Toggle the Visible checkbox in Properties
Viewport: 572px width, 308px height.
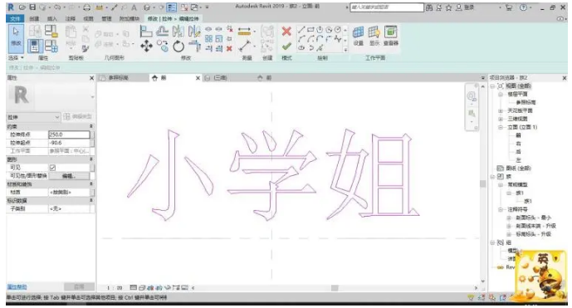tap(52, 168)
